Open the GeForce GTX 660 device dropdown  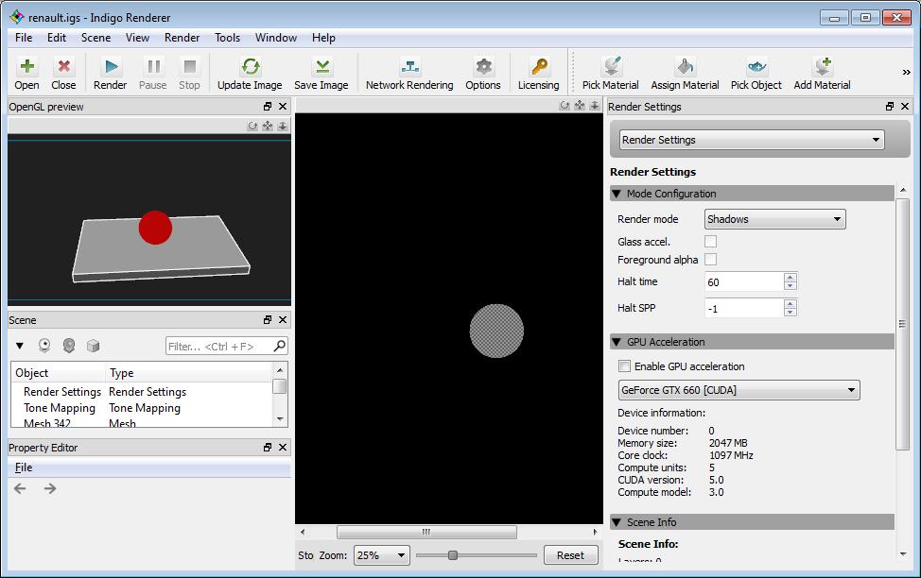point(739,390)
